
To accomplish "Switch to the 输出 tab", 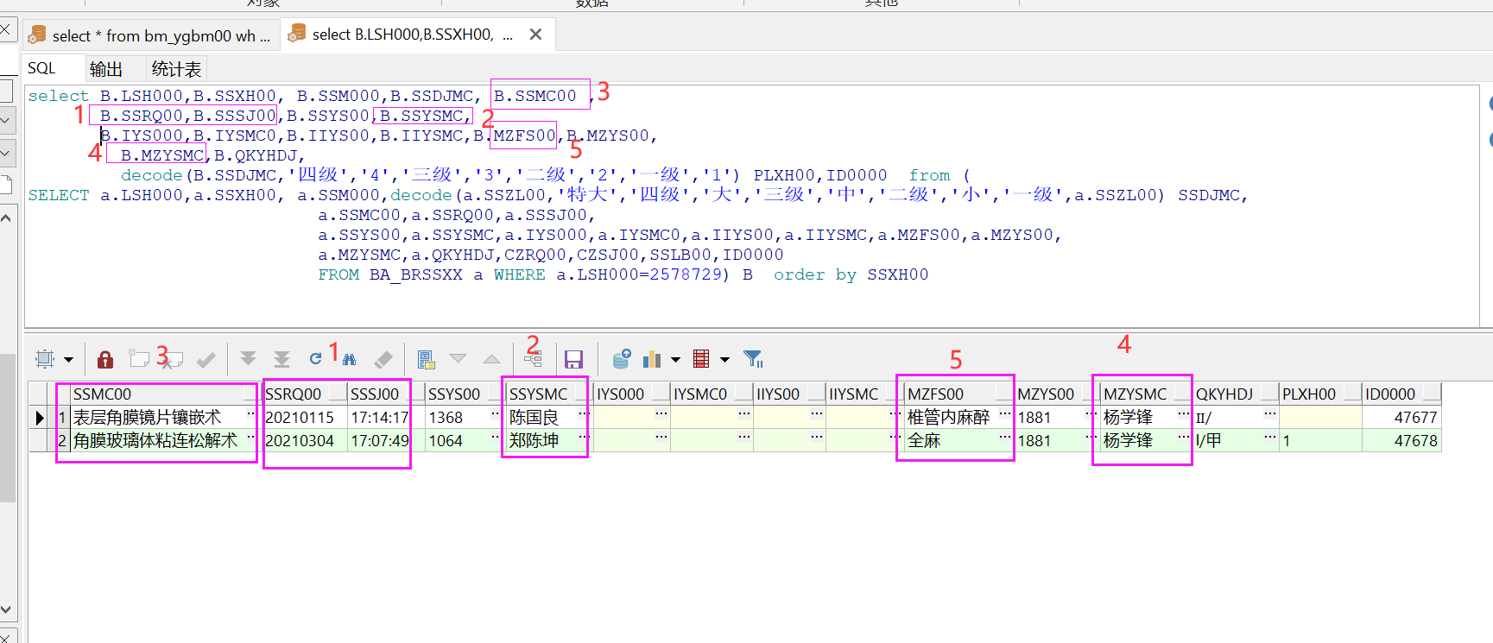I will coord(106,69).
